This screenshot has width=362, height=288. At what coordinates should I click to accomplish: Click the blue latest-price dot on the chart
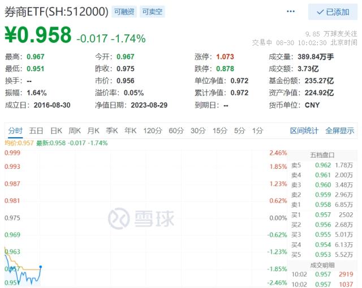point(41,267)
